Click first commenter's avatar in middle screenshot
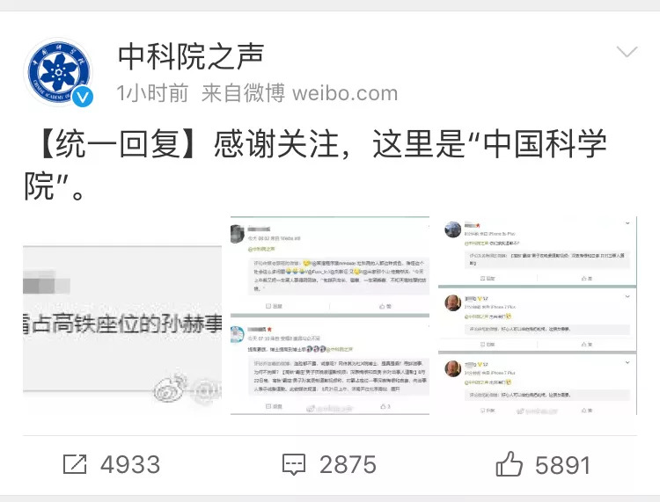 point(238,234)
